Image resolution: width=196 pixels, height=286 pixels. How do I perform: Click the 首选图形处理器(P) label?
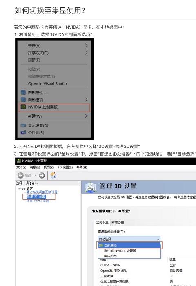[x=111, y=232]
